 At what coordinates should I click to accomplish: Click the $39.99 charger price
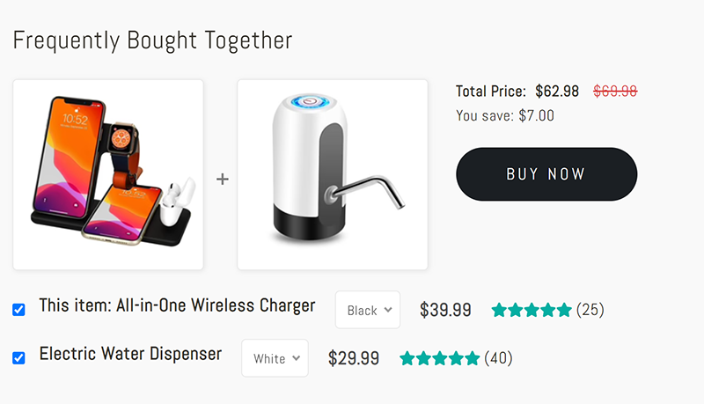tap(445, 310)
